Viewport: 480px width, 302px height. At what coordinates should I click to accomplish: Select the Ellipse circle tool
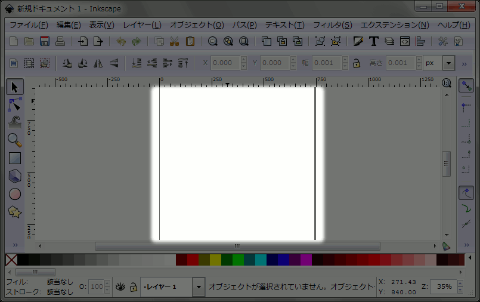coord(15,194)
